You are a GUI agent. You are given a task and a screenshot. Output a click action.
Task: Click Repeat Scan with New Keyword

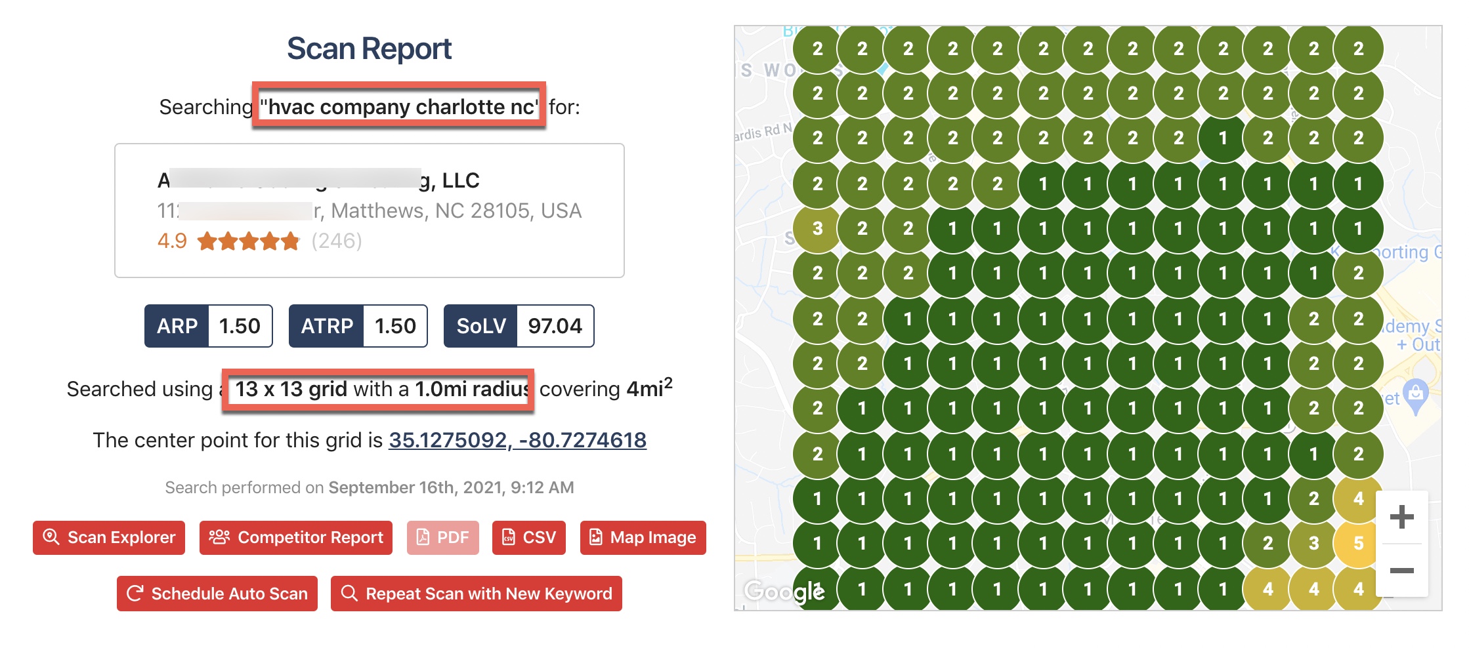point(476,594)
